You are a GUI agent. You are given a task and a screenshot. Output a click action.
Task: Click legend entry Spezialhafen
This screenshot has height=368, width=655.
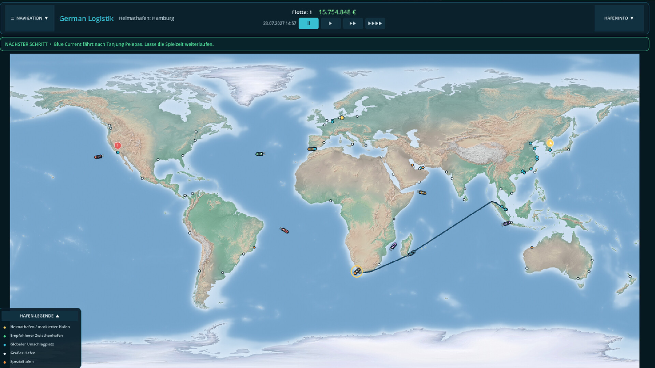[22, 362]
